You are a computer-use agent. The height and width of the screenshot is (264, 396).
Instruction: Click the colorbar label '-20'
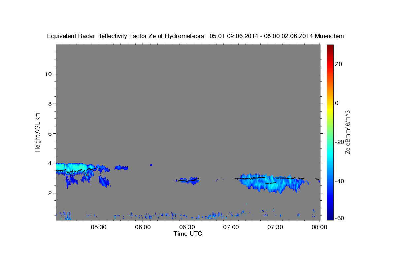(339, 142)
